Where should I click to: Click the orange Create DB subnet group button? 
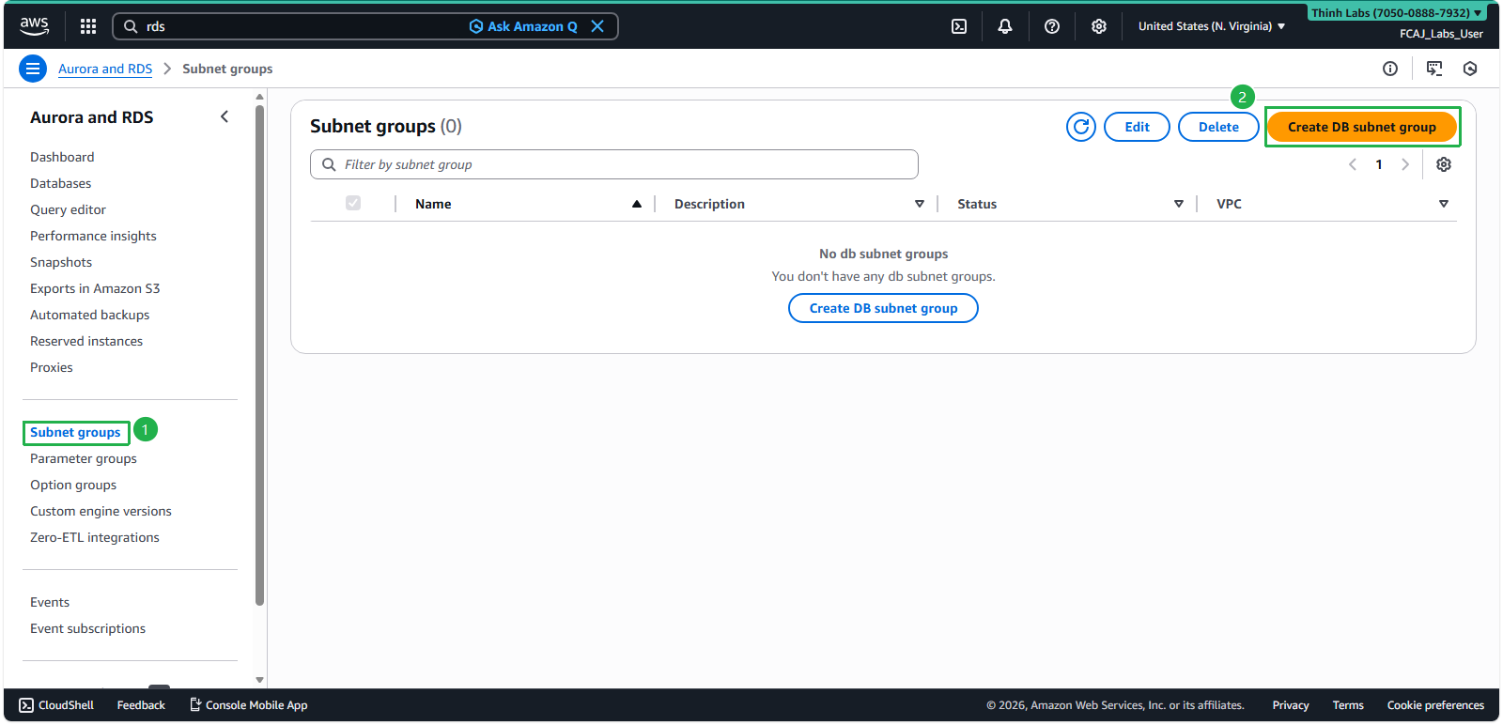pyautogui.click(x=1362, y=127)
